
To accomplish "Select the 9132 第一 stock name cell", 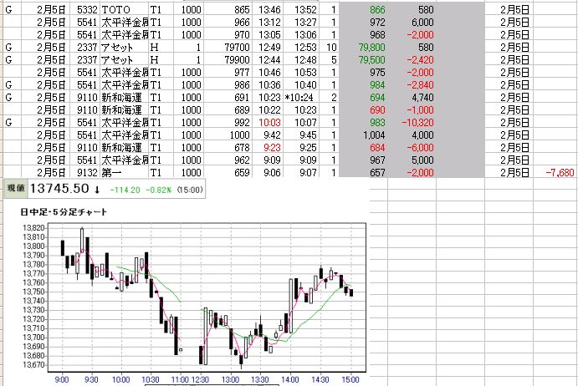I will pos(112,172).
